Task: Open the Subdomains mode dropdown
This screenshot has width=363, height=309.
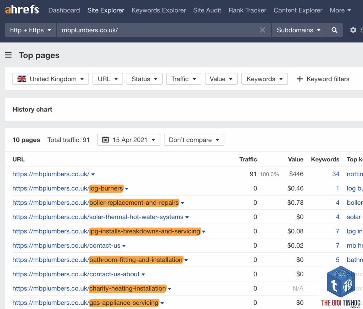Action: pos(298,30)
